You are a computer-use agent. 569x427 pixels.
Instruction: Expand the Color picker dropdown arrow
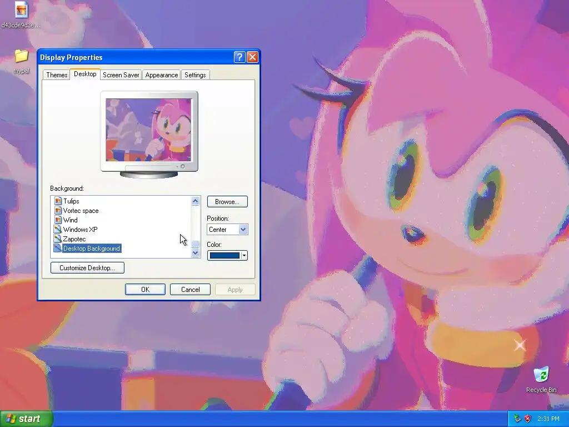pyautogui.click(x=244, y=255)
